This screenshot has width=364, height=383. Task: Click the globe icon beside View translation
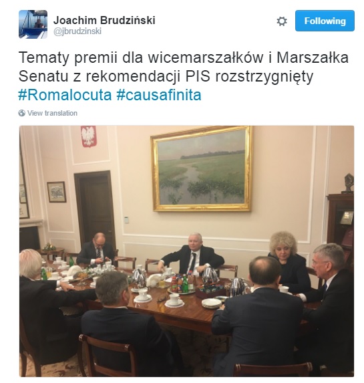tap(22, 113)
